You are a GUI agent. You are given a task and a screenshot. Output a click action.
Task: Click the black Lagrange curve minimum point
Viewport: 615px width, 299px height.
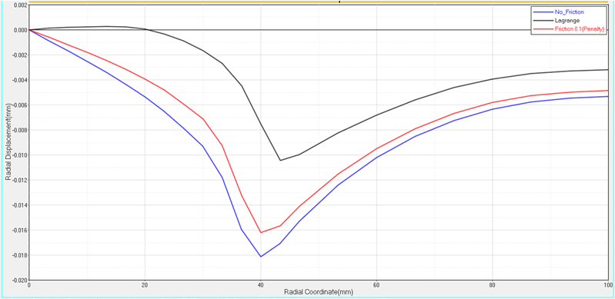coord(280,160)
